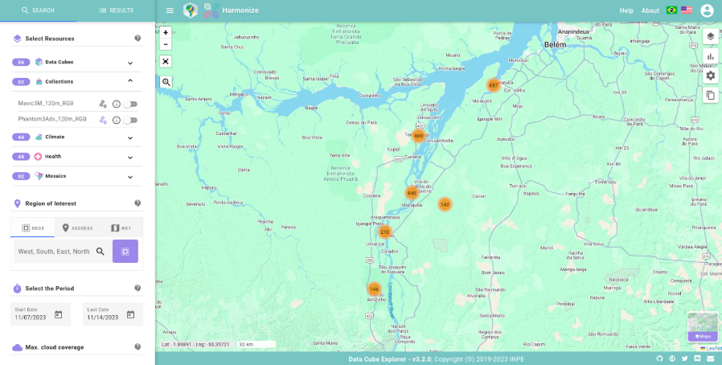Switch to the Results tab
722x365 pixels.
[x=116, y=10]
